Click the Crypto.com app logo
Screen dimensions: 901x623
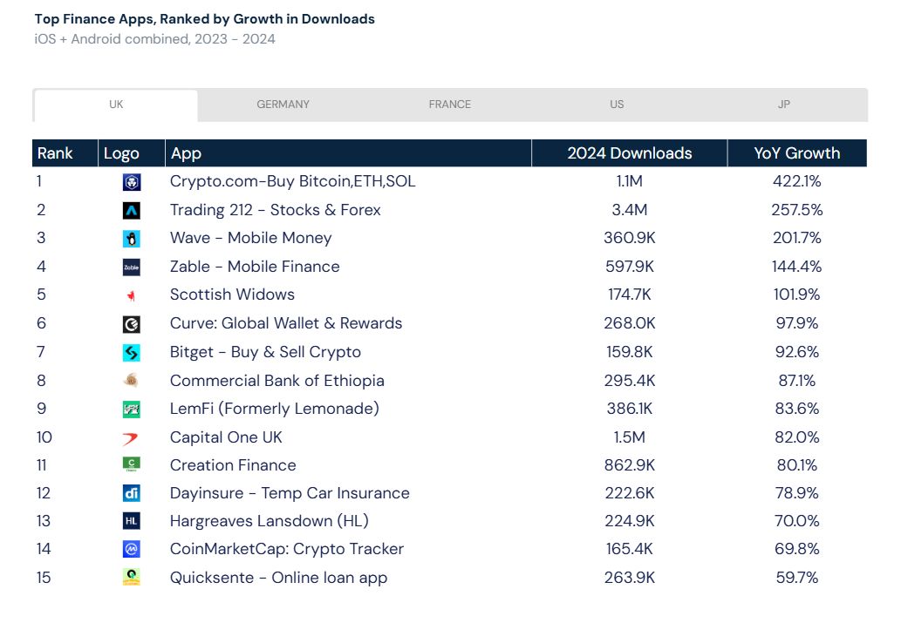132,182
